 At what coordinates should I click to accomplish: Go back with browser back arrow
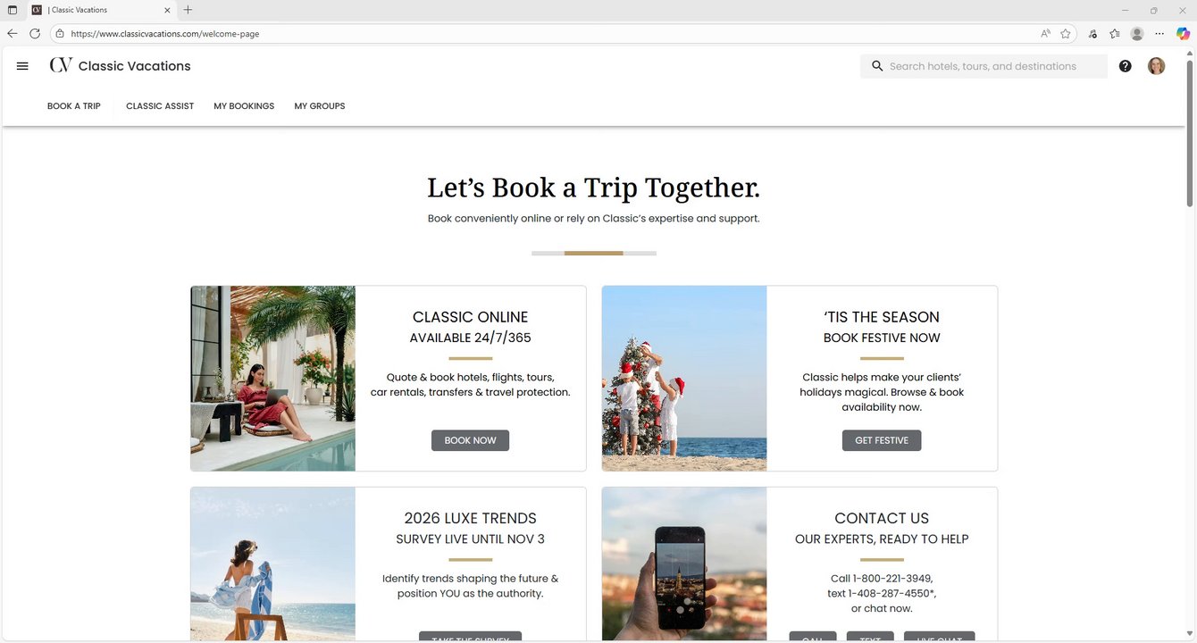pyautogui.click(x=13, y=34)
